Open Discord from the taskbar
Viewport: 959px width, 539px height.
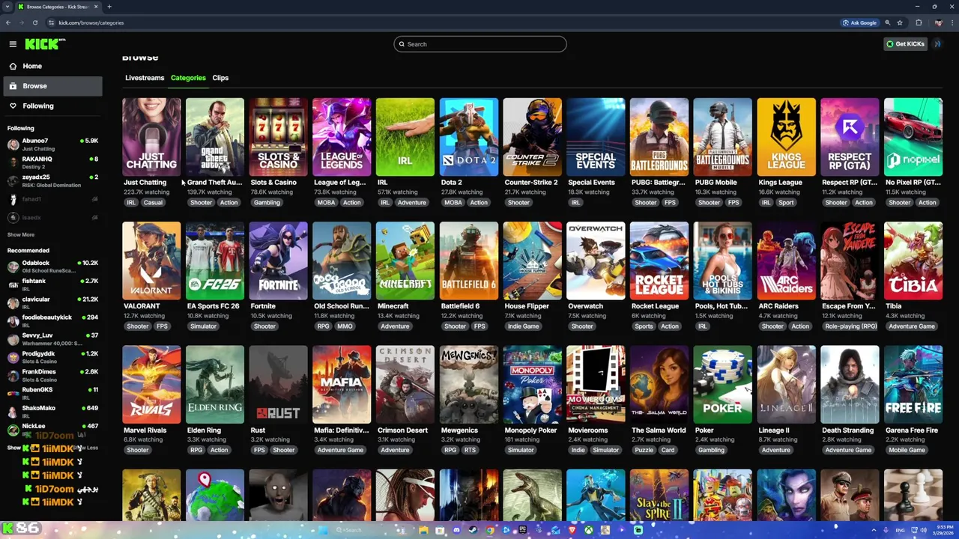[456, 530]
